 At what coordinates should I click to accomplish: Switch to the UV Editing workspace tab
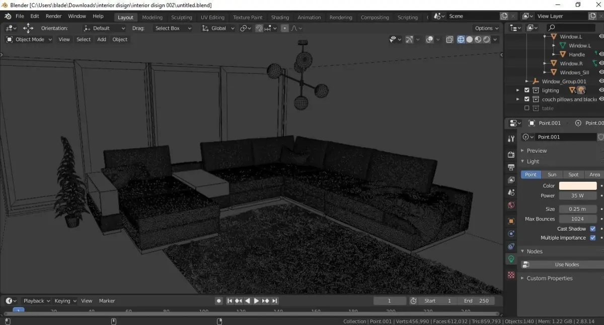(x=212, y=17)
